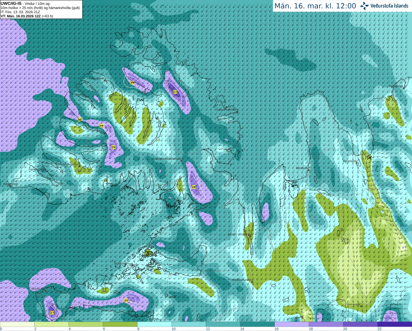The width and height of the screenshot is (412, 331).
Task: Click the UWC/IG-IS model title text
Action: [x=11, y=3]
